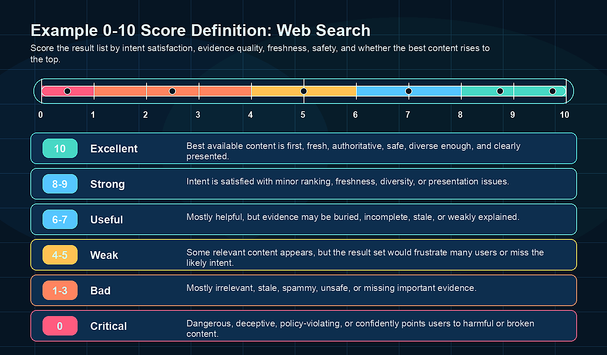This screenshot has height=355, width=607.
Task: Click the axis number 1 under the scale
Action: (93, 115)
